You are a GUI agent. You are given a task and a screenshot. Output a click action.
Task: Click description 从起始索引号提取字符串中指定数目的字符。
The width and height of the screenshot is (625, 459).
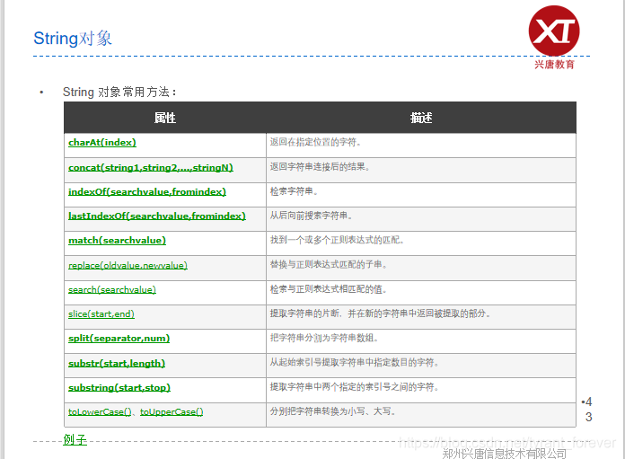355,363
